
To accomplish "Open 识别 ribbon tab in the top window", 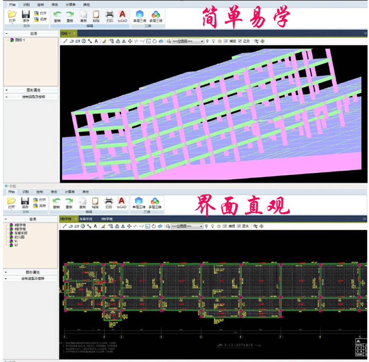I will click(26, 4).
